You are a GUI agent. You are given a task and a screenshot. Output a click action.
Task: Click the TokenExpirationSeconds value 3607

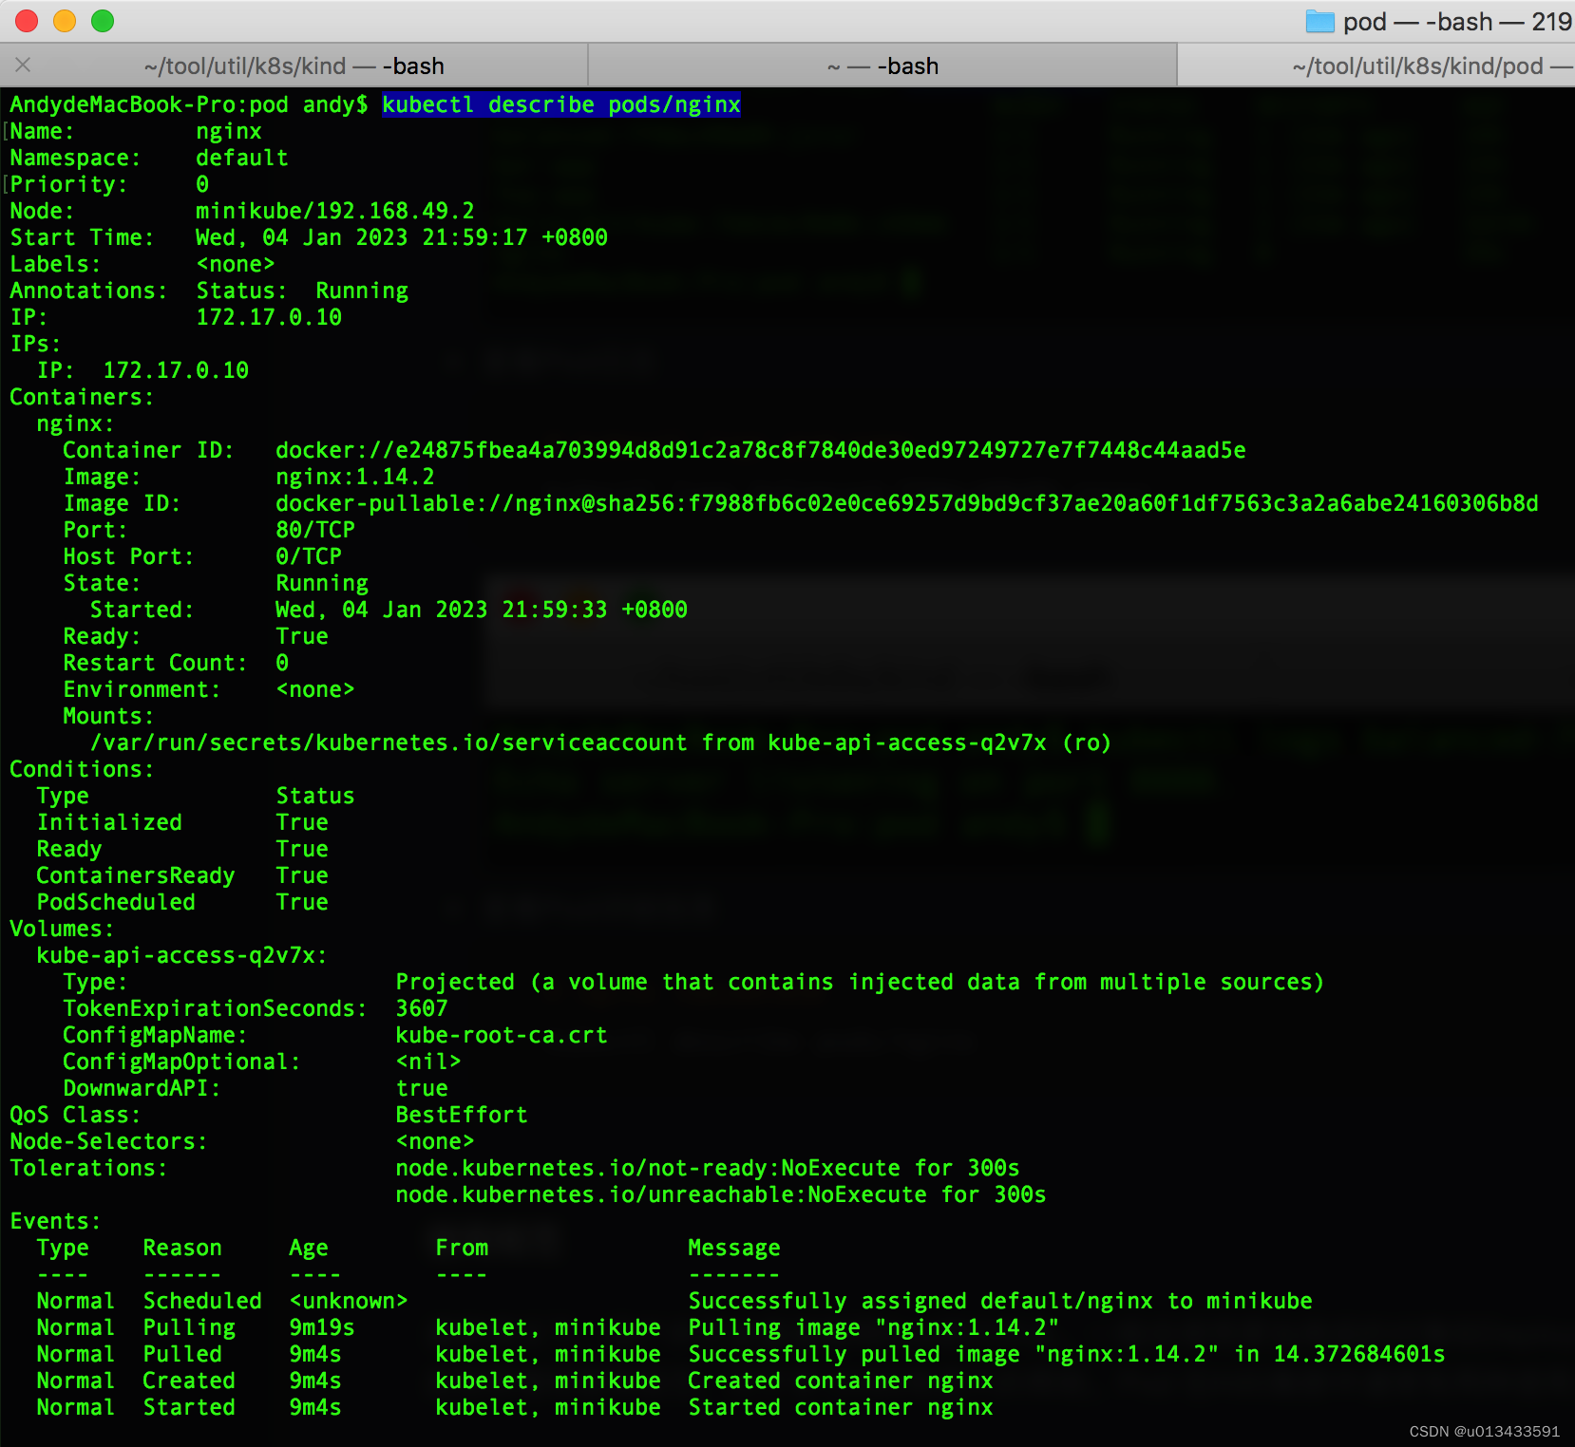[422, 1008]
